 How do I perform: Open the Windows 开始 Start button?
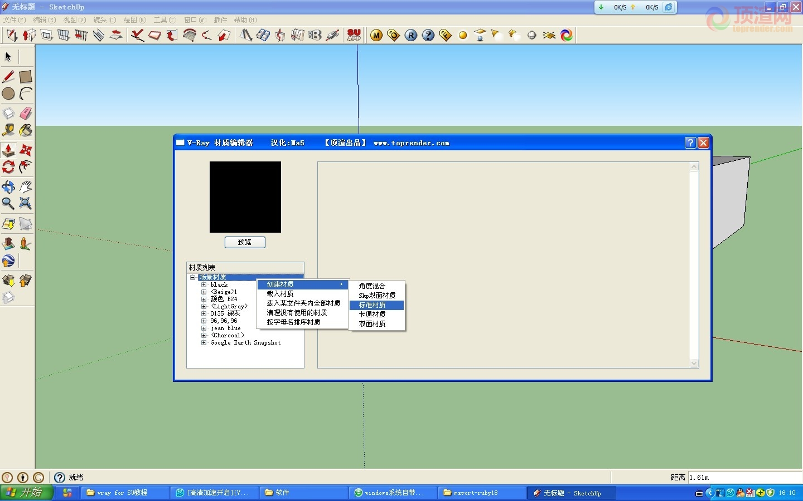[x=27, y=493]
